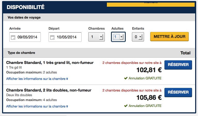Click calendar icon in Départ field
The height and width of the screenshot is (116, 198).
52,37
